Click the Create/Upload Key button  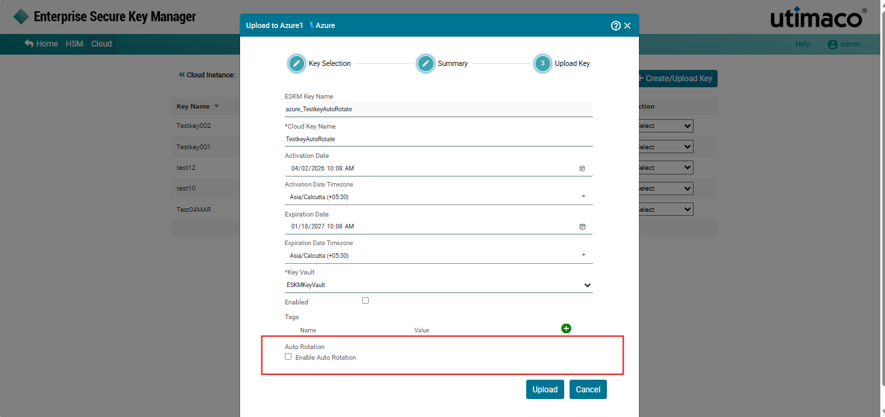tap(678, 79)
